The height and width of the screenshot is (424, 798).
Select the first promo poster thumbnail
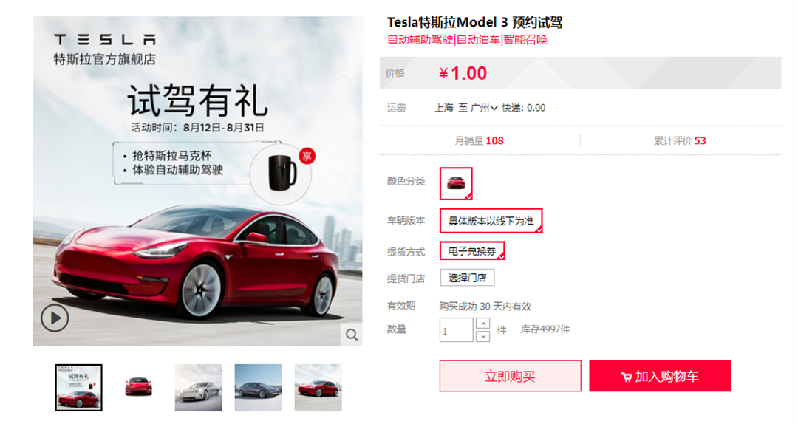coord(79,388)
